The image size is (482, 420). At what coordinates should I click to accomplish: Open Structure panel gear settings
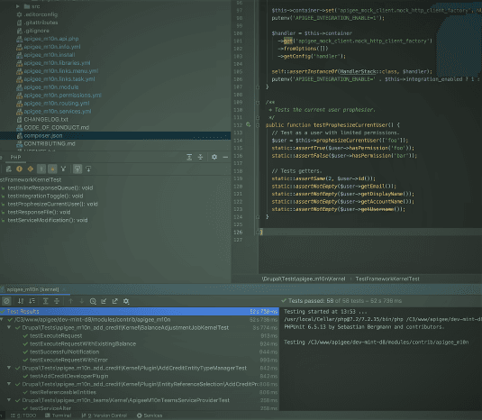click(x=214, y=157)
